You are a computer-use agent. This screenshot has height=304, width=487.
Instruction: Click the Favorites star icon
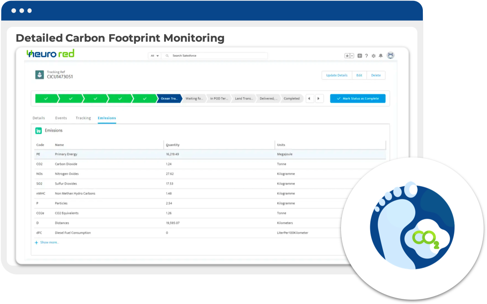tap(347, 56)
